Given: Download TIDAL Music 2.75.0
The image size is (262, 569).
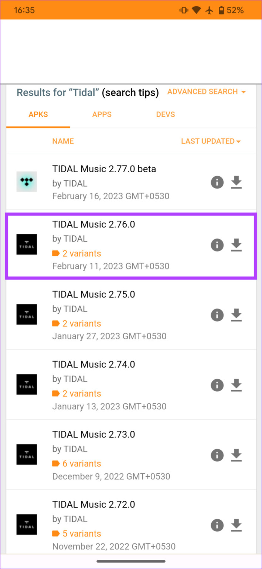Looking at the screenshot, I should pyautogui.click(x=236, y=315).
